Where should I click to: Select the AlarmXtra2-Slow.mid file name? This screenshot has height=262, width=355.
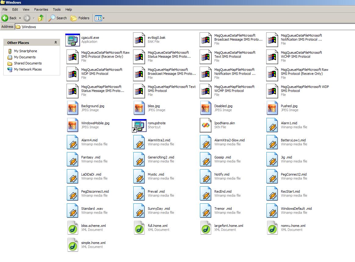[229, 140]
